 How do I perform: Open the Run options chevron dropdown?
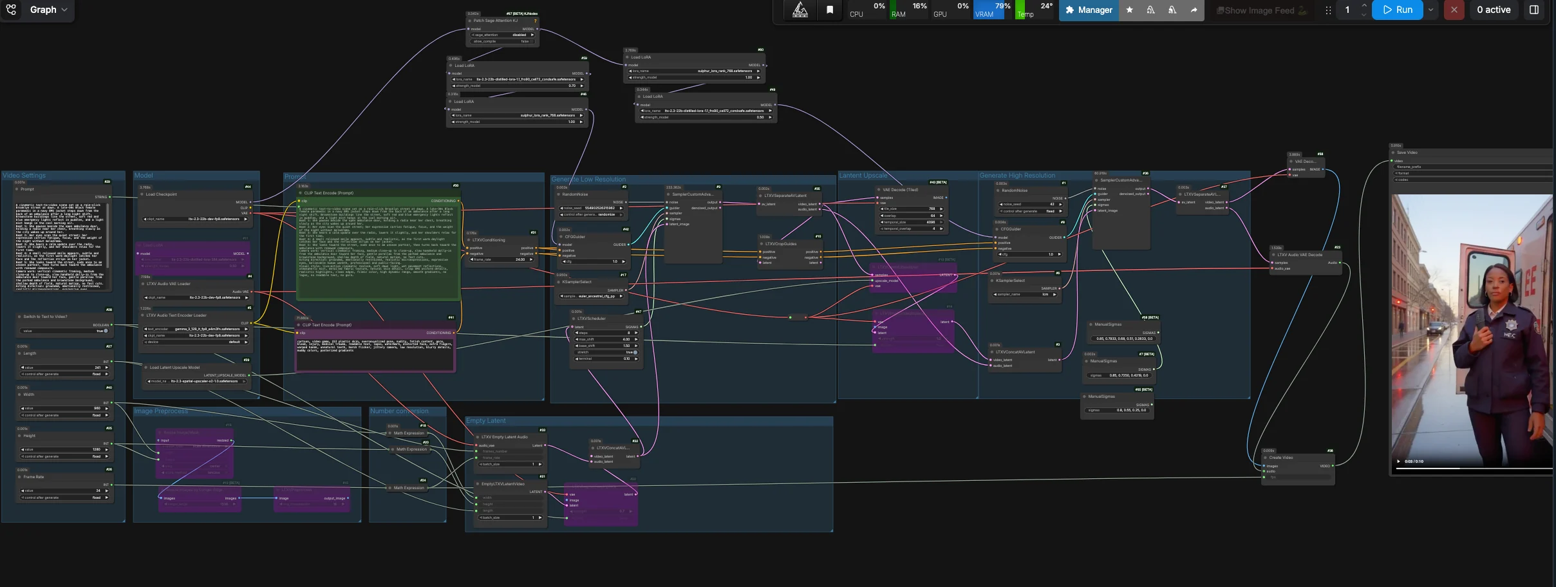1430,10
